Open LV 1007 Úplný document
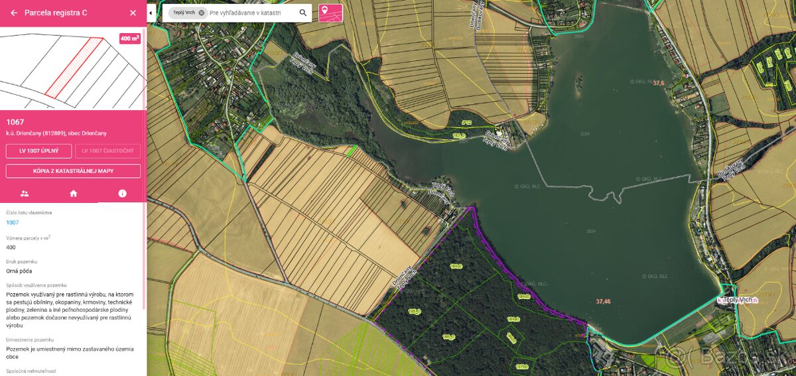796x376 pixels. (38, 151)
